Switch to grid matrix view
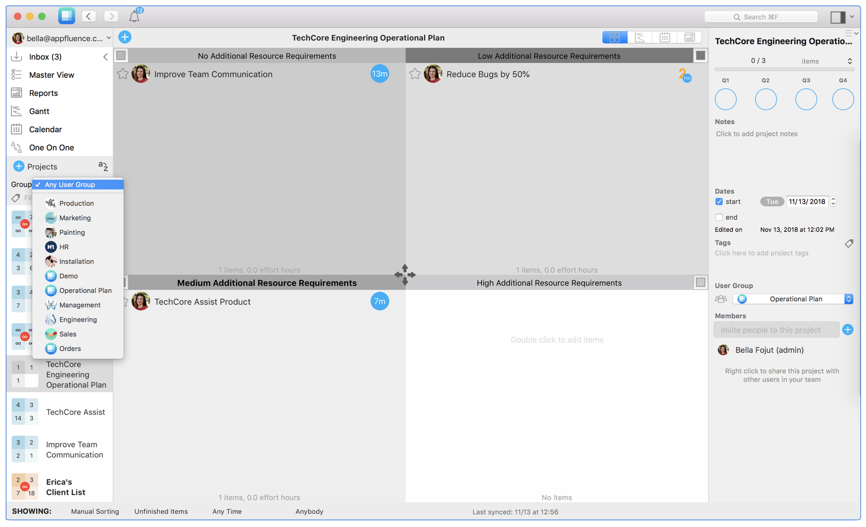The image size is (866, 527). coord(614,37)
